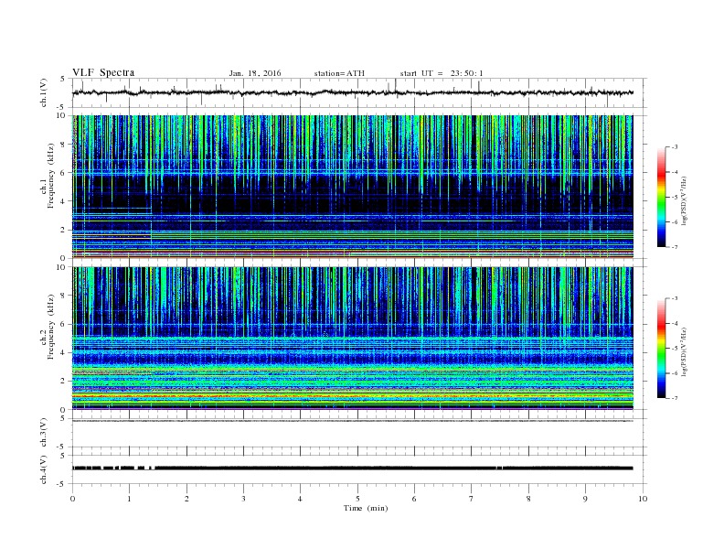Click the "6" tick on the Time axis
Image resolution: width=724 pixels, height=560 pixels.
point(415,499)
